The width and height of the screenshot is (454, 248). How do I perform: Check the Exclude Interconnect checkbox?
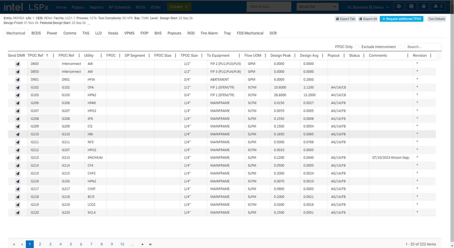(400, 47)
